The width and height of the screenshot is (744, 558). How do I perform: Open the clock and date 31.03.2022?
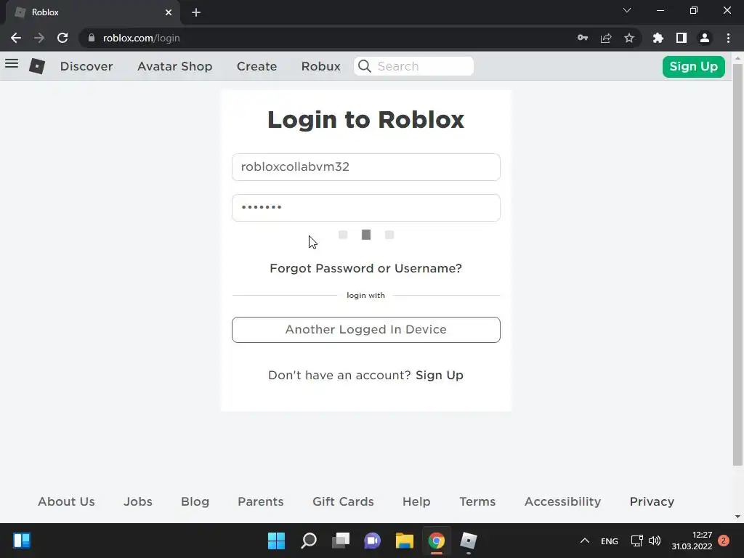[692, 541]
